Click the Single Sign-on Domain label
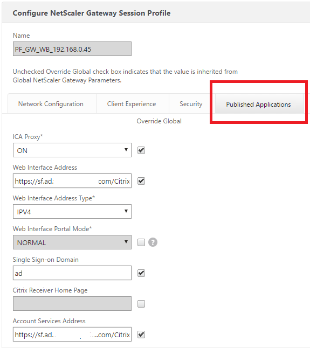The height and width of the screenshot is (348, 310). click(x=45, y=260)
